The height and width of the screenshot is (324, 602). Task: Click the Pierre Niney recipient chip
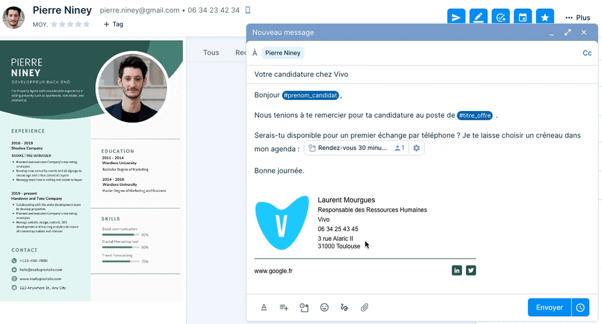tap(283, 53)
